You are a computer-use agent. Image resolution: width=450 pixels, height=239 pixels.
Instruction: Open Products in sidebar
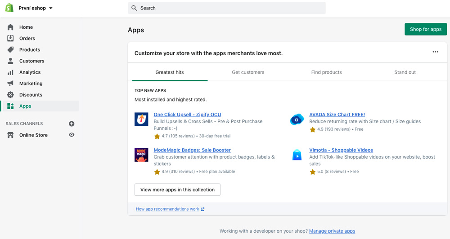[30, 49]
